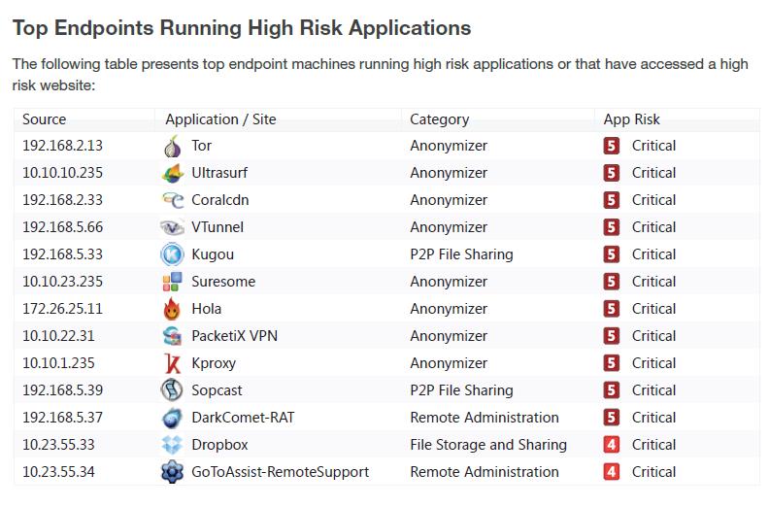769x507 pixels.
Task: Click the Tor onion icon
Action: (172, 147)
